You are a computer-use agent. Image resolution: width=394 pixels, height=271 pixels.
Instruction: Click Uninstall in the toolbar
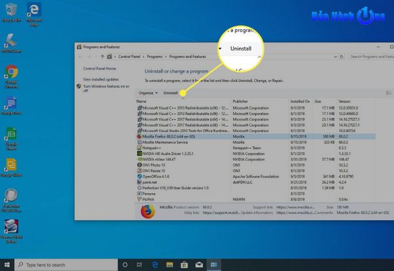(170, 93)
